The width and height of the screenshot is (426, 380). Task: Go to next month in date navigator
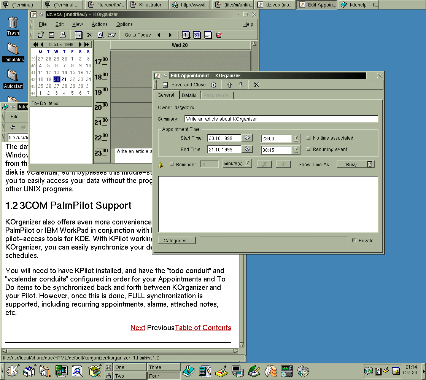click(x=80, y=44)
